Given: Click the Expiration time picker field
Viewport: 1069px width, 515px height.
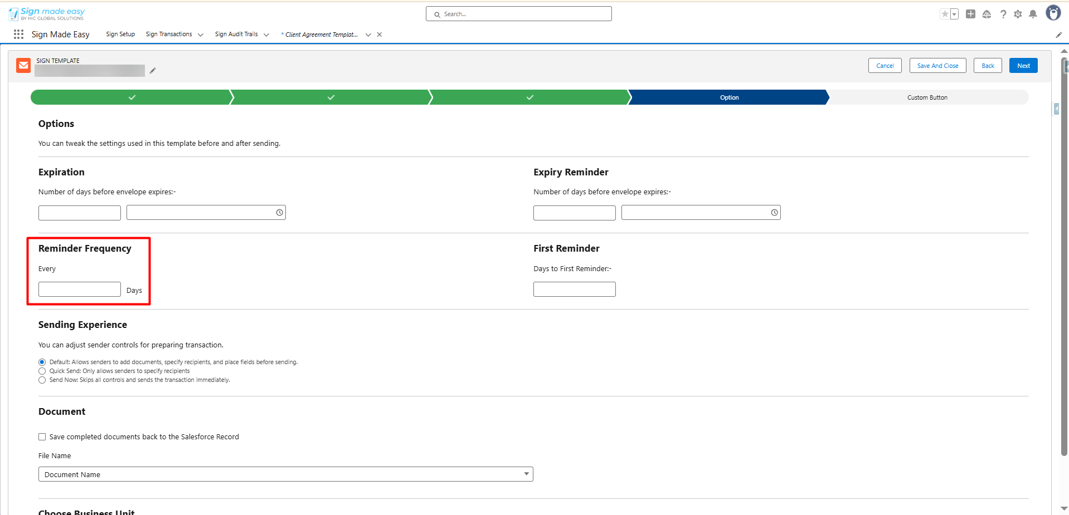Looking at the screenshot, I should [206, 213].
